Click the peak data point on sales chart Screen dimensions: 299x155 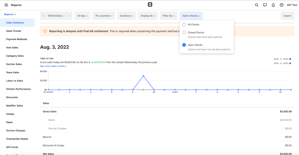pos(143,76)
